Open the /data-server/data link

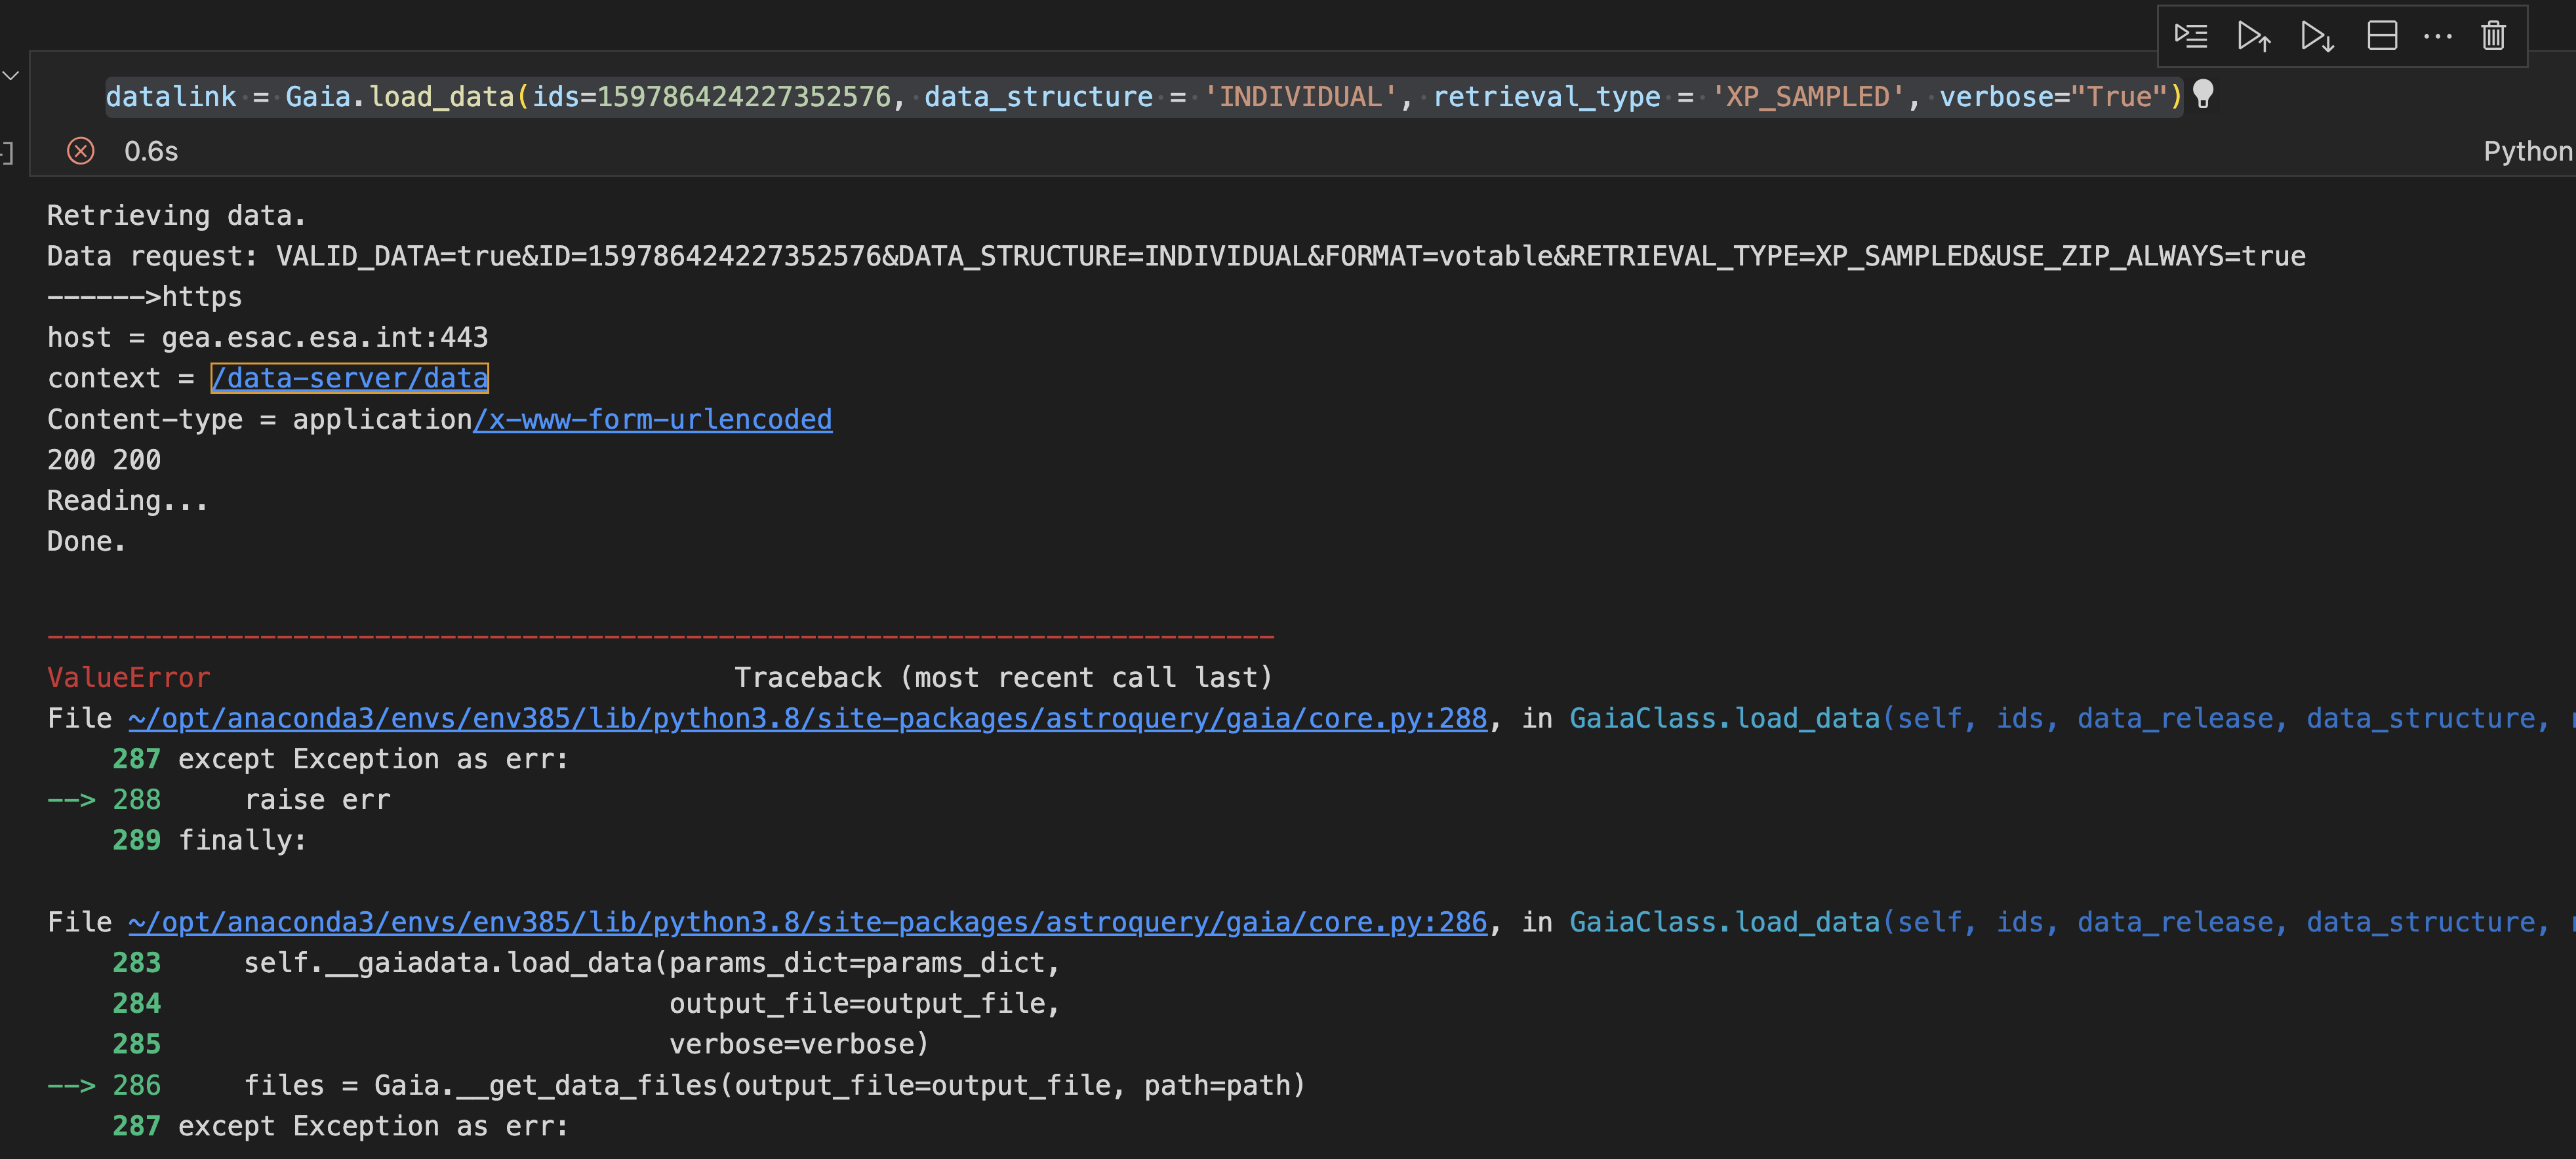coord(349,378)
